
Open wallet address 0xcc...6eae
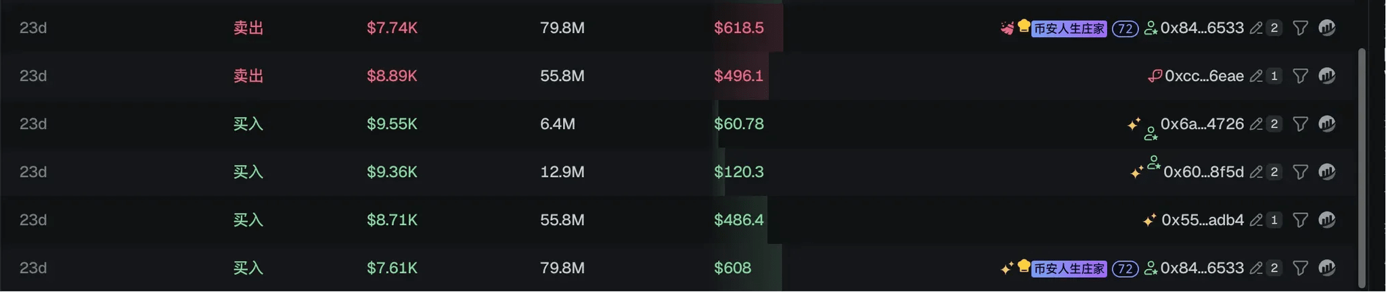pyautogui.click(x=1204, y=76)
